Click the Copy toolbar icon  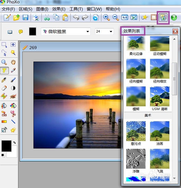[x=56, y=17]
